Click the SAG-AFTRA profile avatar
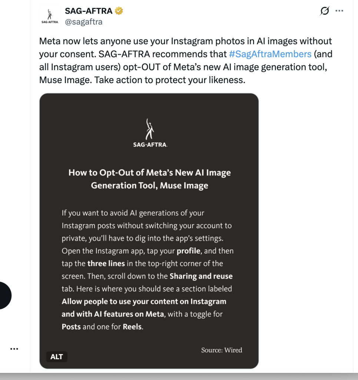Viewport: 358px width, 380px height. tap(50, 16)
